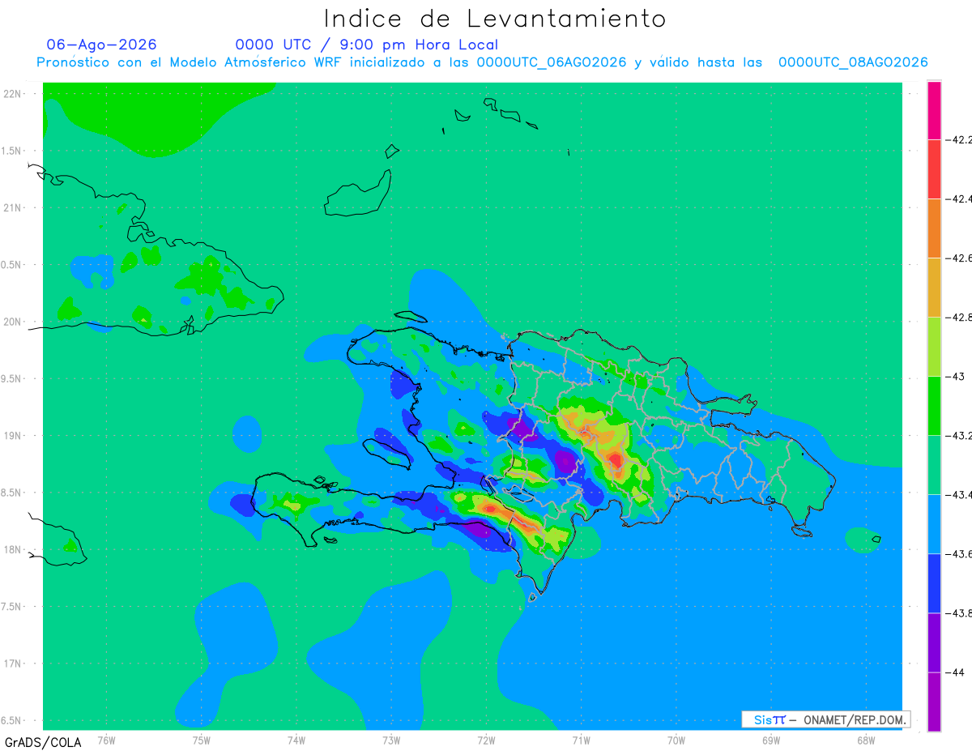
Task: Click the teal green legend swatch below -43.2
Action: 934,464
